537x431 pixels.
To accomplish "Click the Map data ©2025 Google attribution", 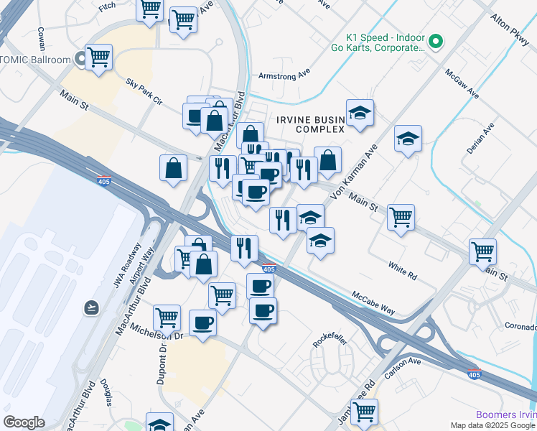I will [x=493, y=425].
